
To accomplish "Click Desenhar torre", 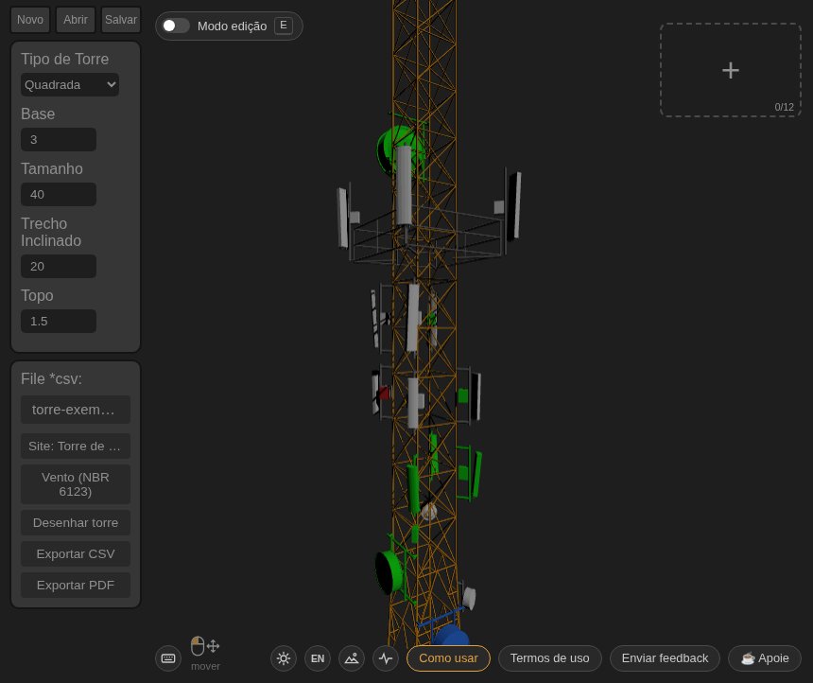I will (x=76, y=522).
